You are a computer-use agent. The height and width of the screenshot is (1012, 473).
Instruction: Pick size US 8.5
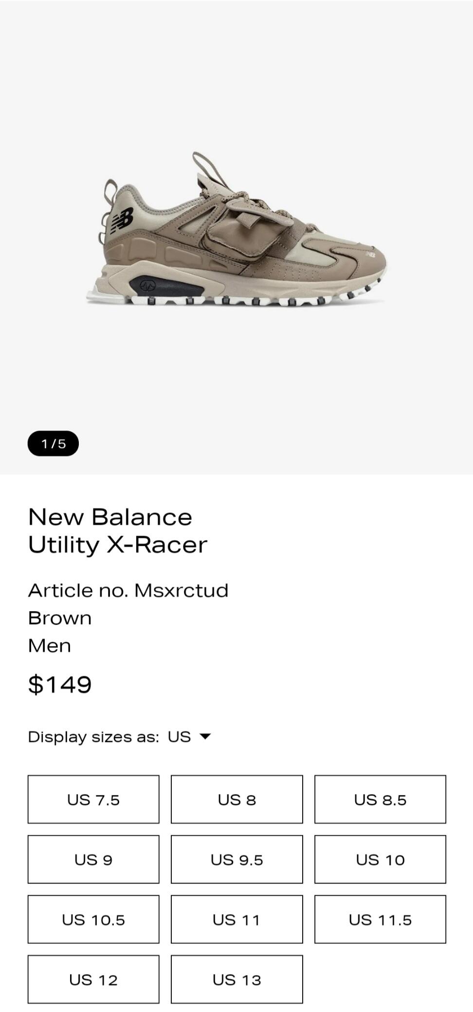pos(380,799)
